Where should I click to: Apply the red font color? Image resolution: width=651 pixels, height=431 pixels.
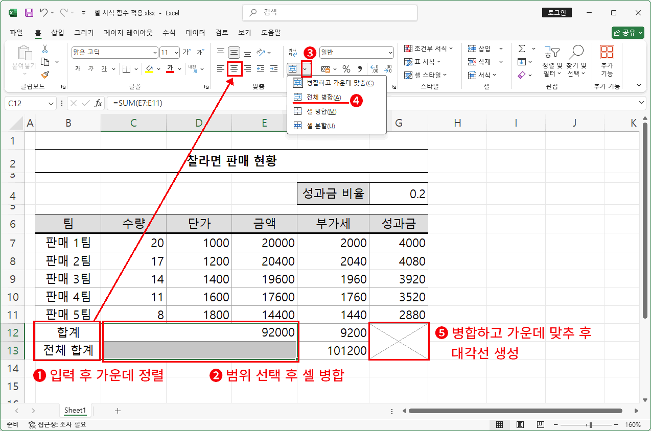point(170,69)
